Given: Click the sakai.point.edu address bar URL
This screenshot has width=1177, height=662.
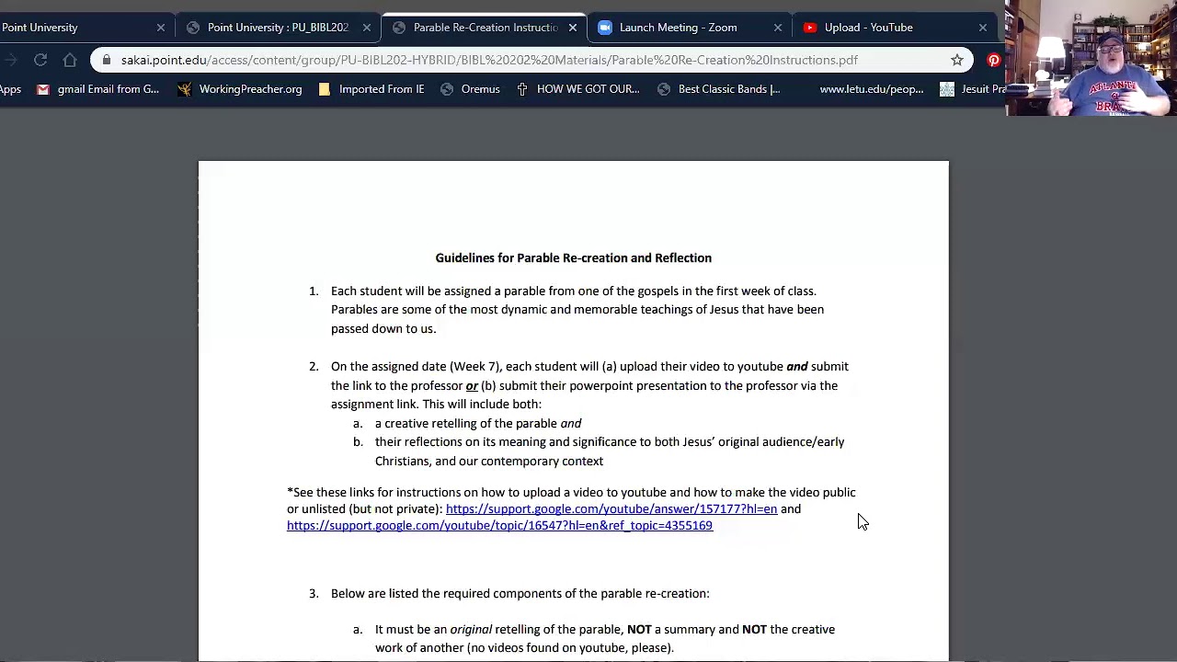Looking at the screenshot, I should (x=489, y=60).
